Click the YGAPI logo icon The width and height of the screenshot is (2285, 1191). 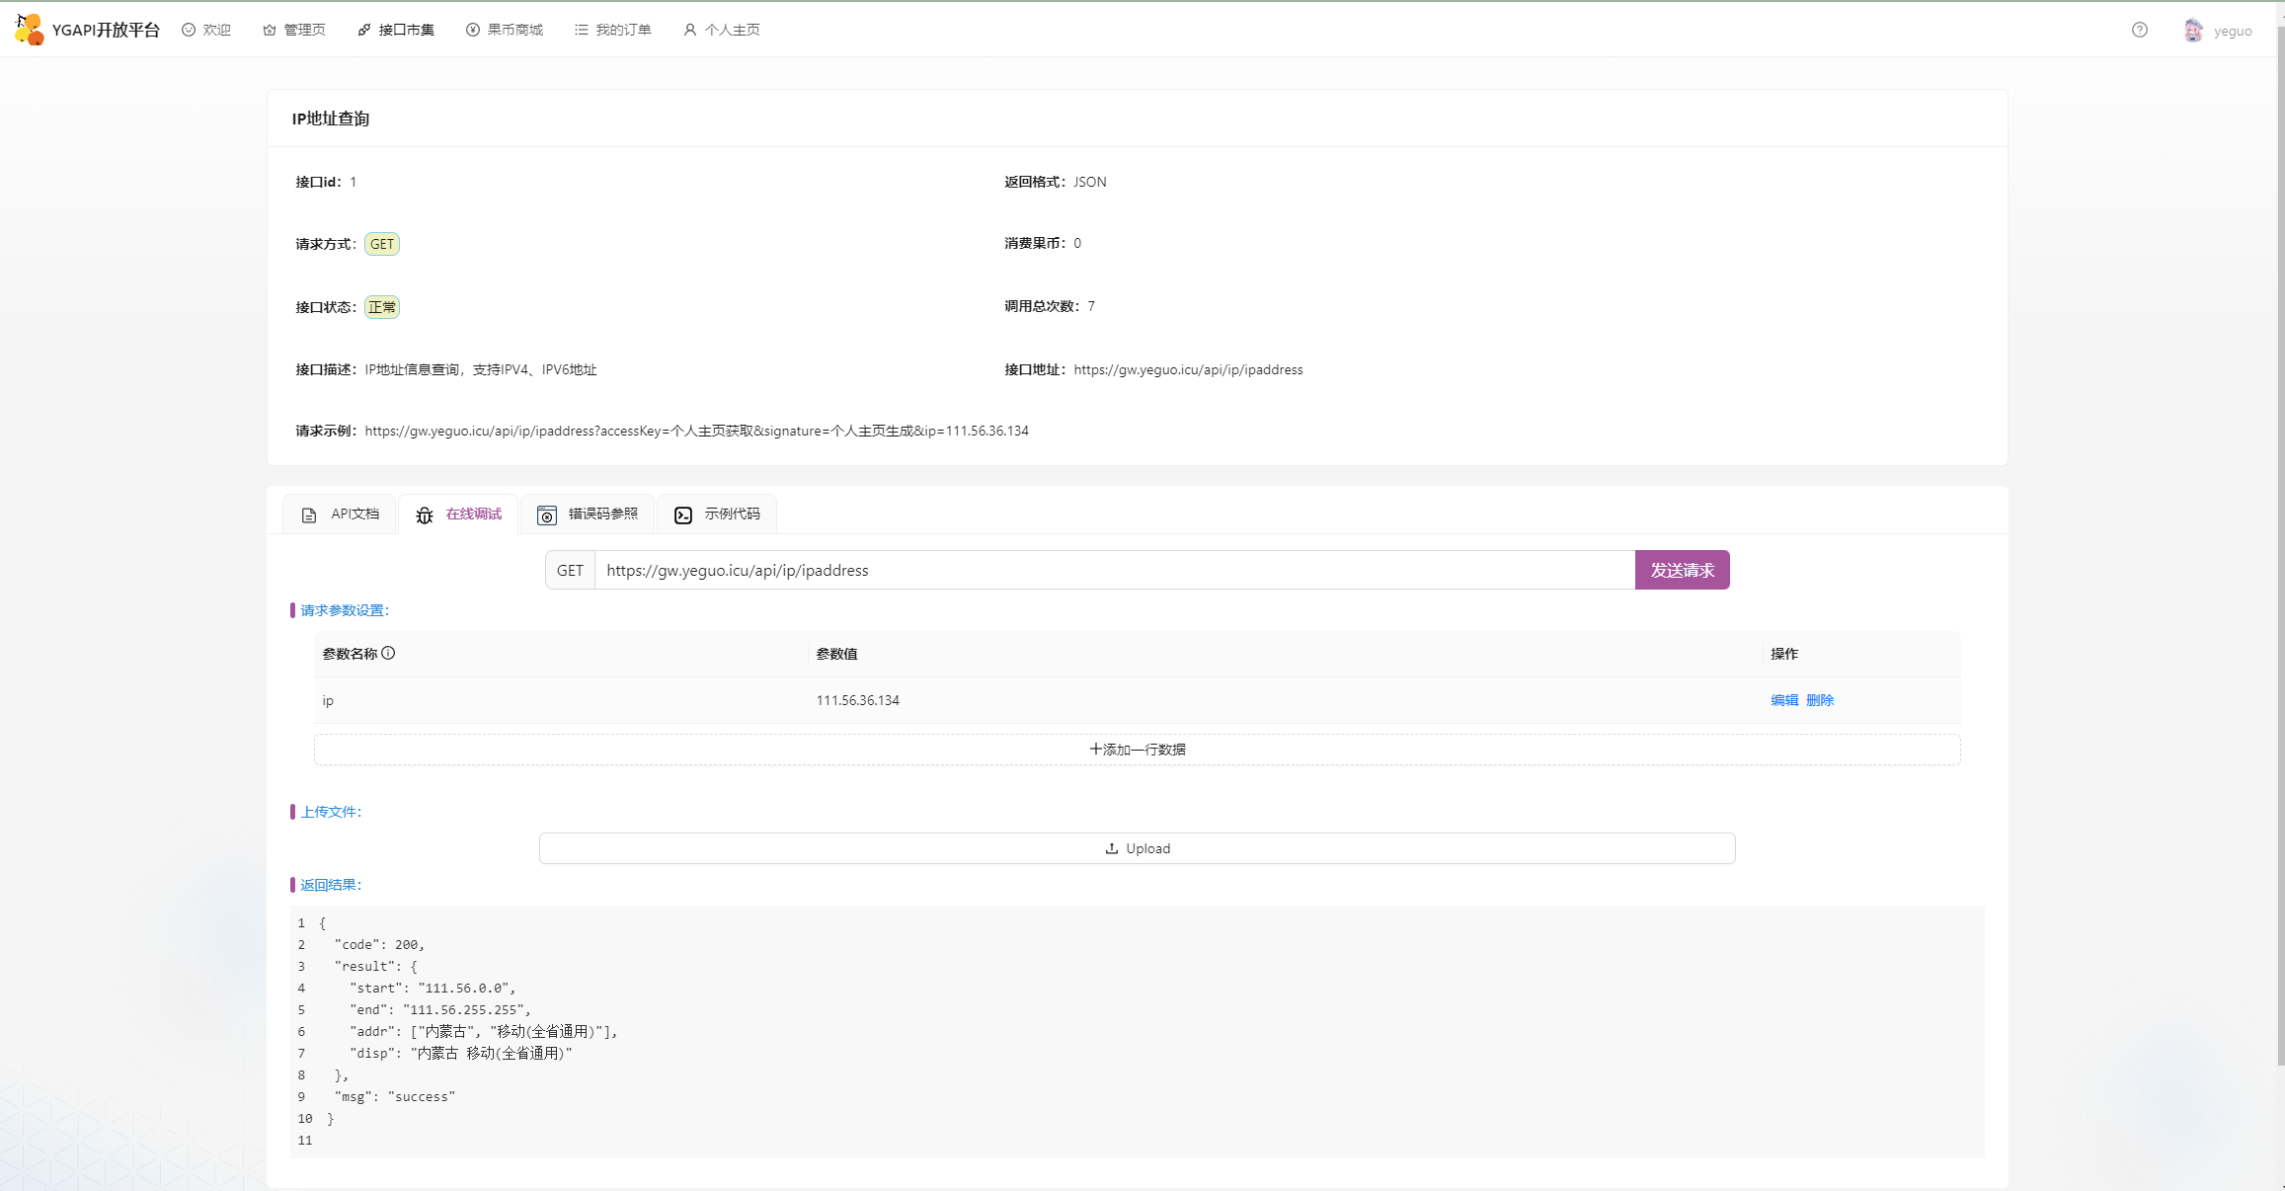click(30, 30)
